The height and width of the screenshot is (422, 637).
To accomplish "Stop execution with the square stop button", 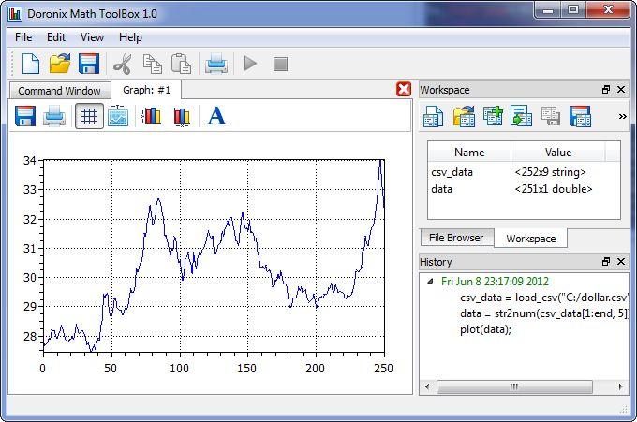I will pyautogui.click(x=280, y=64).
